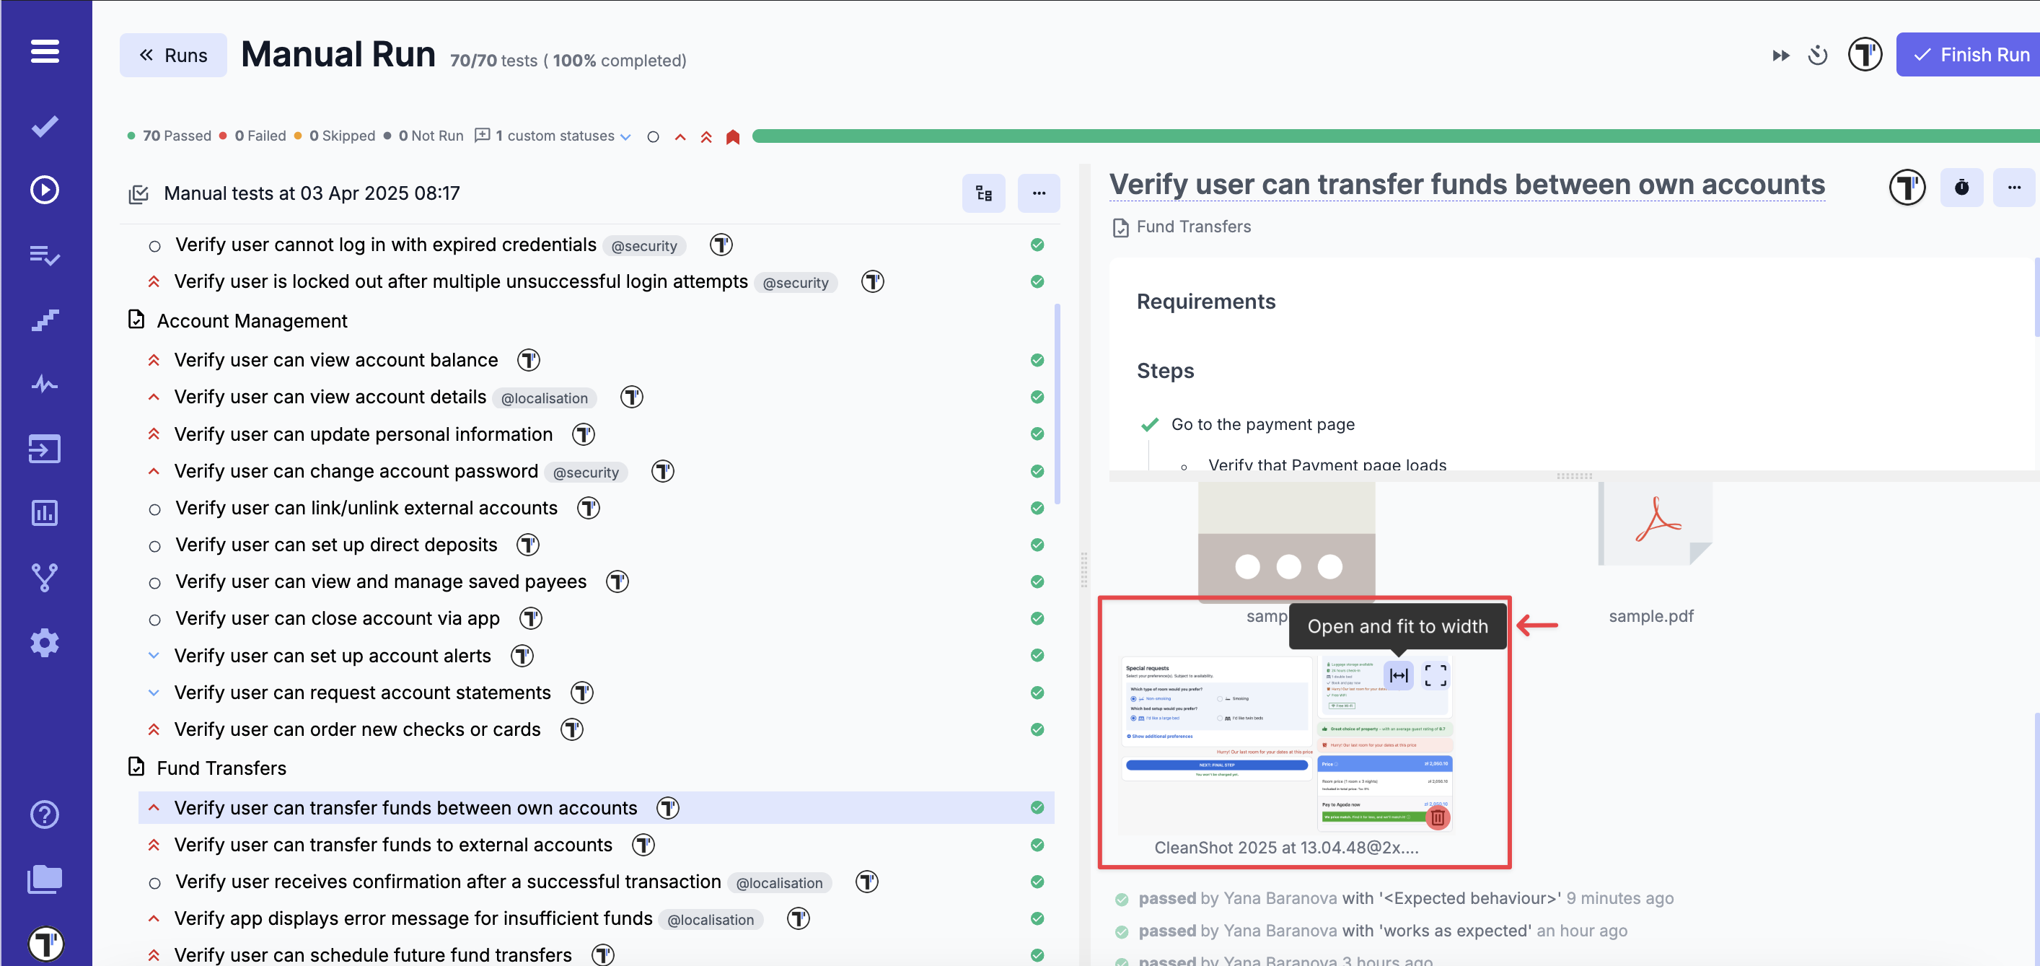This screenshot has height=966, width=2040.
Task: Delete the CleanShot attachment with the trash icon
Action: [x=1438, y=817]
